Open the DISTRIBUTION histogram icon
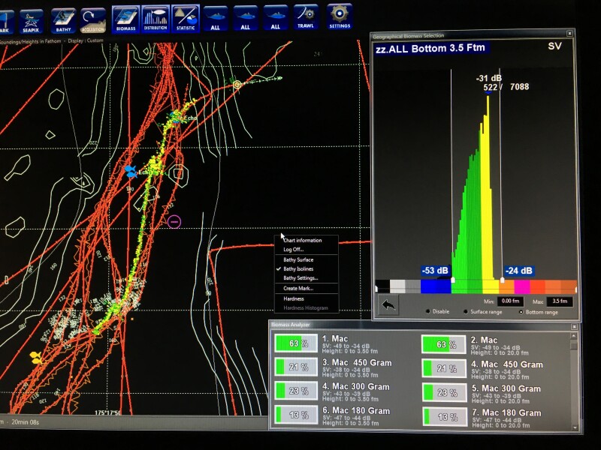601x450 pixels. pos(155,16)
